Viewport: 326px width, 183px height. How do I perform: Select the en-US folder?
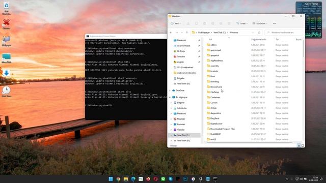[x=211, y=139]
